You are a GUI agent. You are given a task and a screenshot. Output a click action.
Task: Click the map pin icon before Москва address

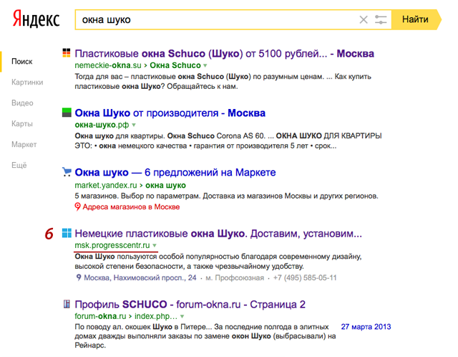click(78, 277)
